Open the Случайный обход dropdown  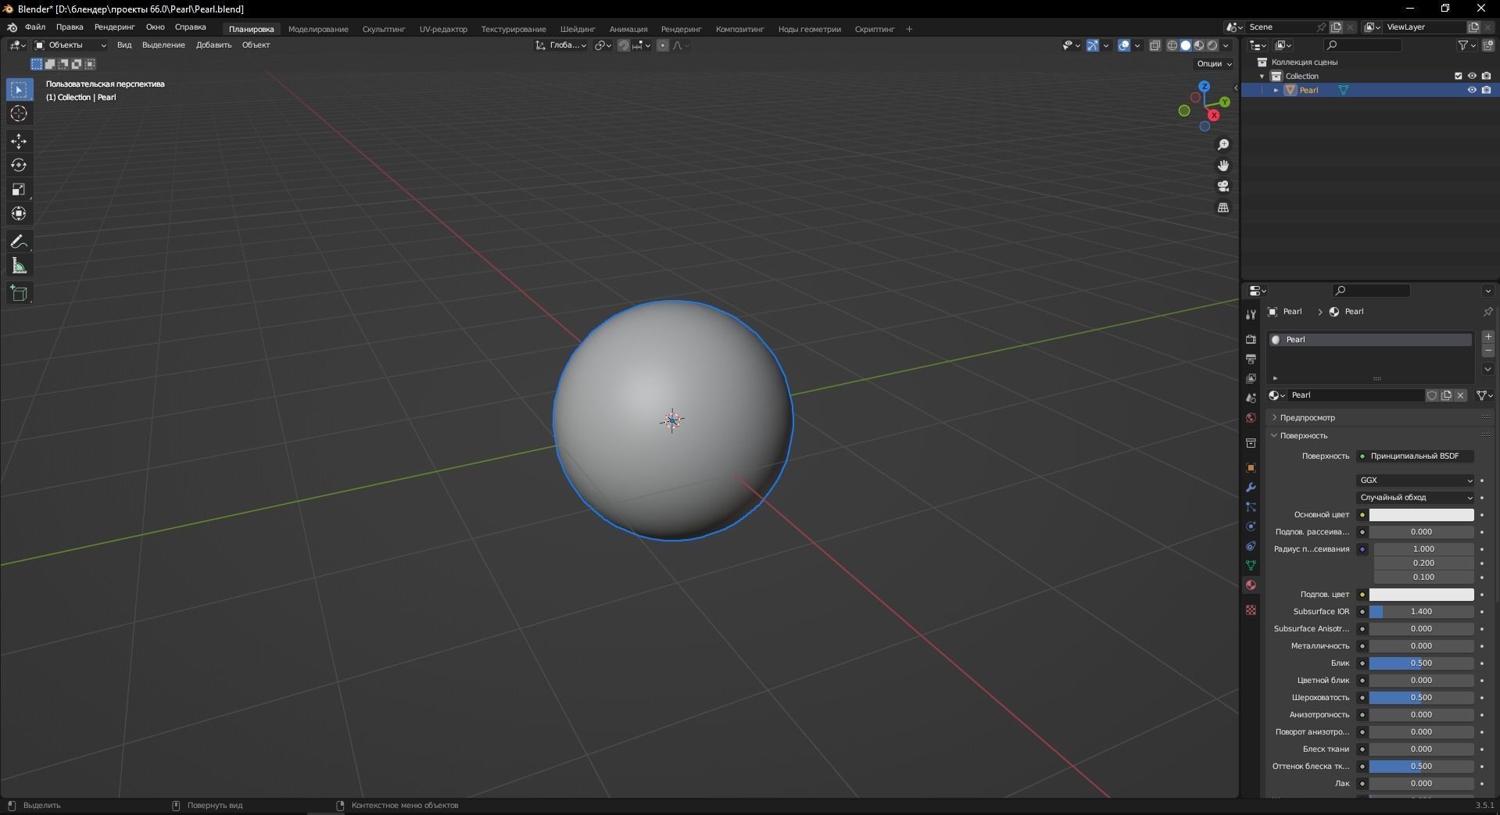1415,498
